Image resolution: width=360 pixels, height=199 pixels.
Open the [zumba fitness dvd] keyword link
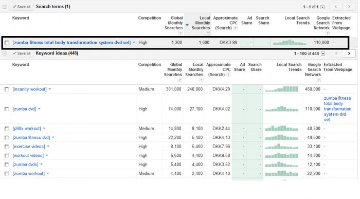click(x=31, y=137)
